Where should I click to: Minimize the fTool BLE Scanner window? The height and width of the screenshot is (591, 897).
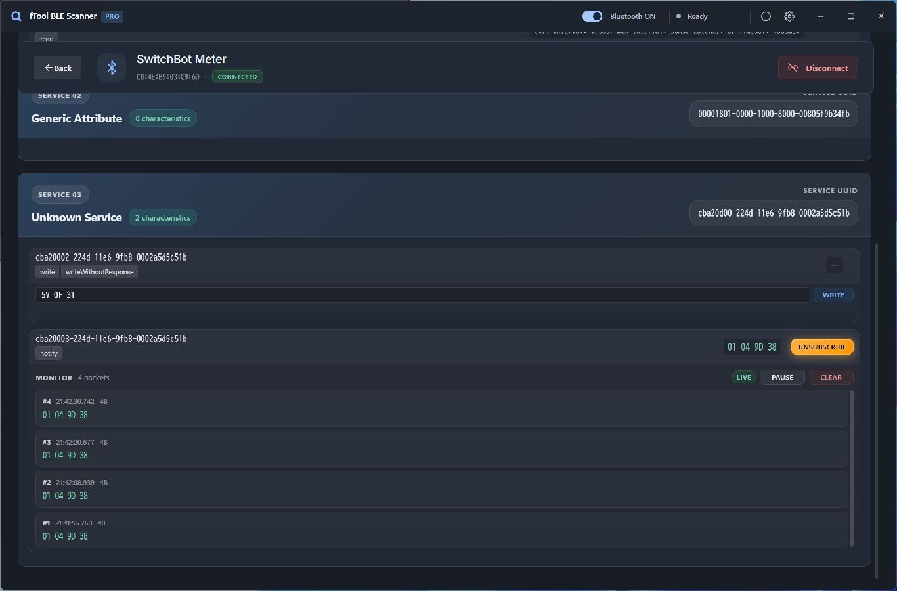(820, 16)
